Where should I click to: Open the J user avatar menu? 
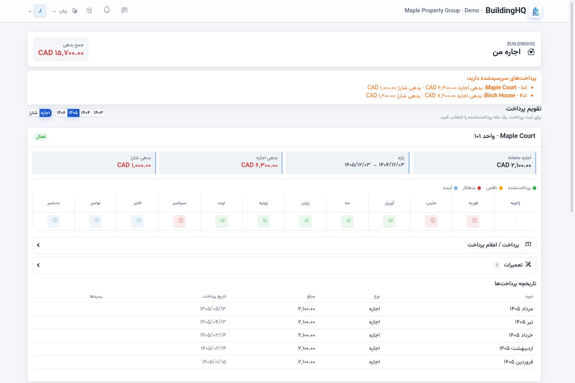pyautogui.click(x=40, y=11)
